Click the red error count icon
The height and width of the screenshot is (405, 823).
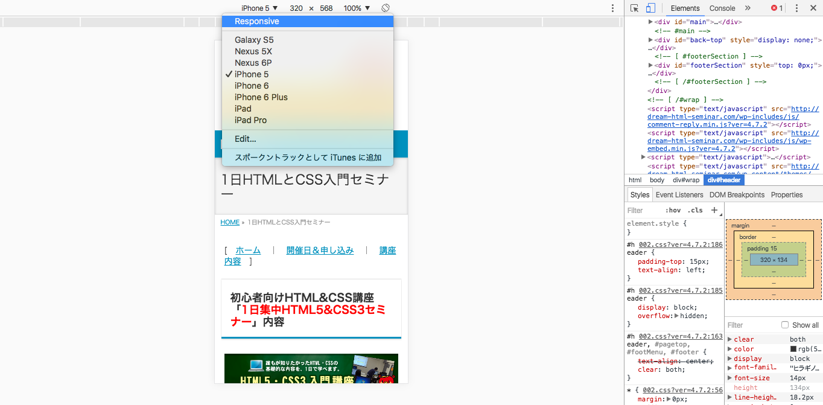(x=777, y=8)
